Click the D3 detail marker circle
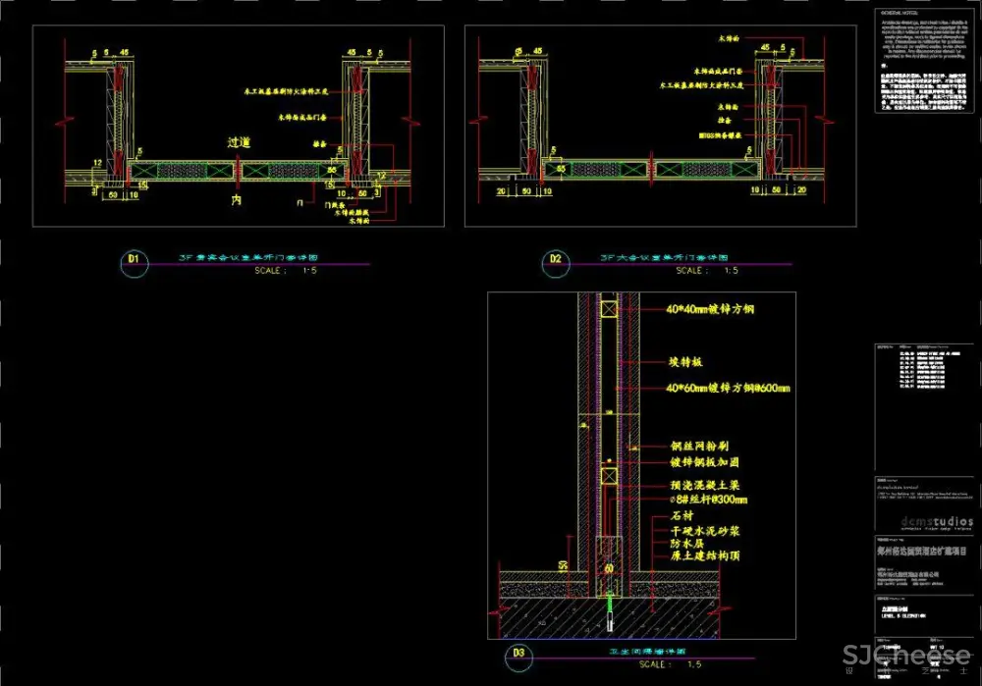982x686 pixels. click(x=519, y=652)
